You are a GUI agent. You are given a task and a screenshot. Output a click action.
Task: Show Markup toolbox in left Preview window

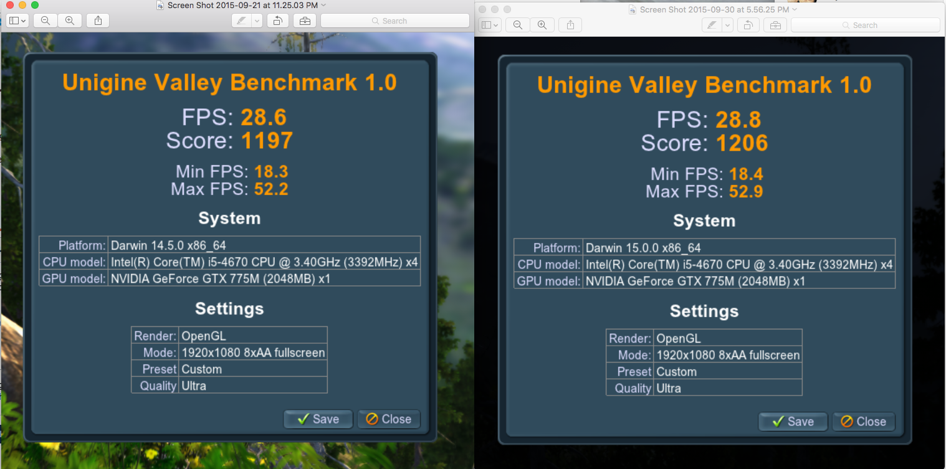click(x=305, y=21)
